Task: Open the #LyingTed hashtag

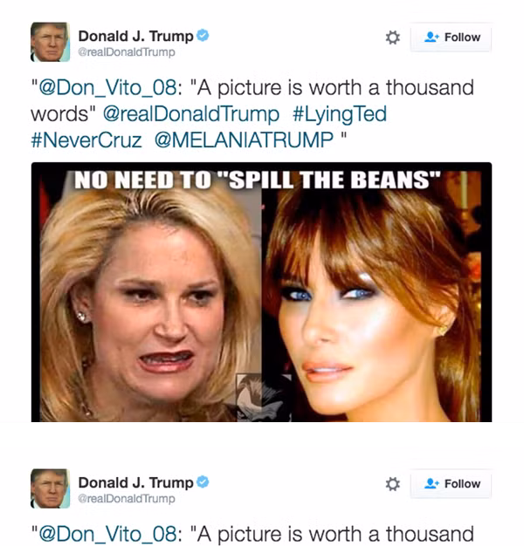Action: [340, 114]
